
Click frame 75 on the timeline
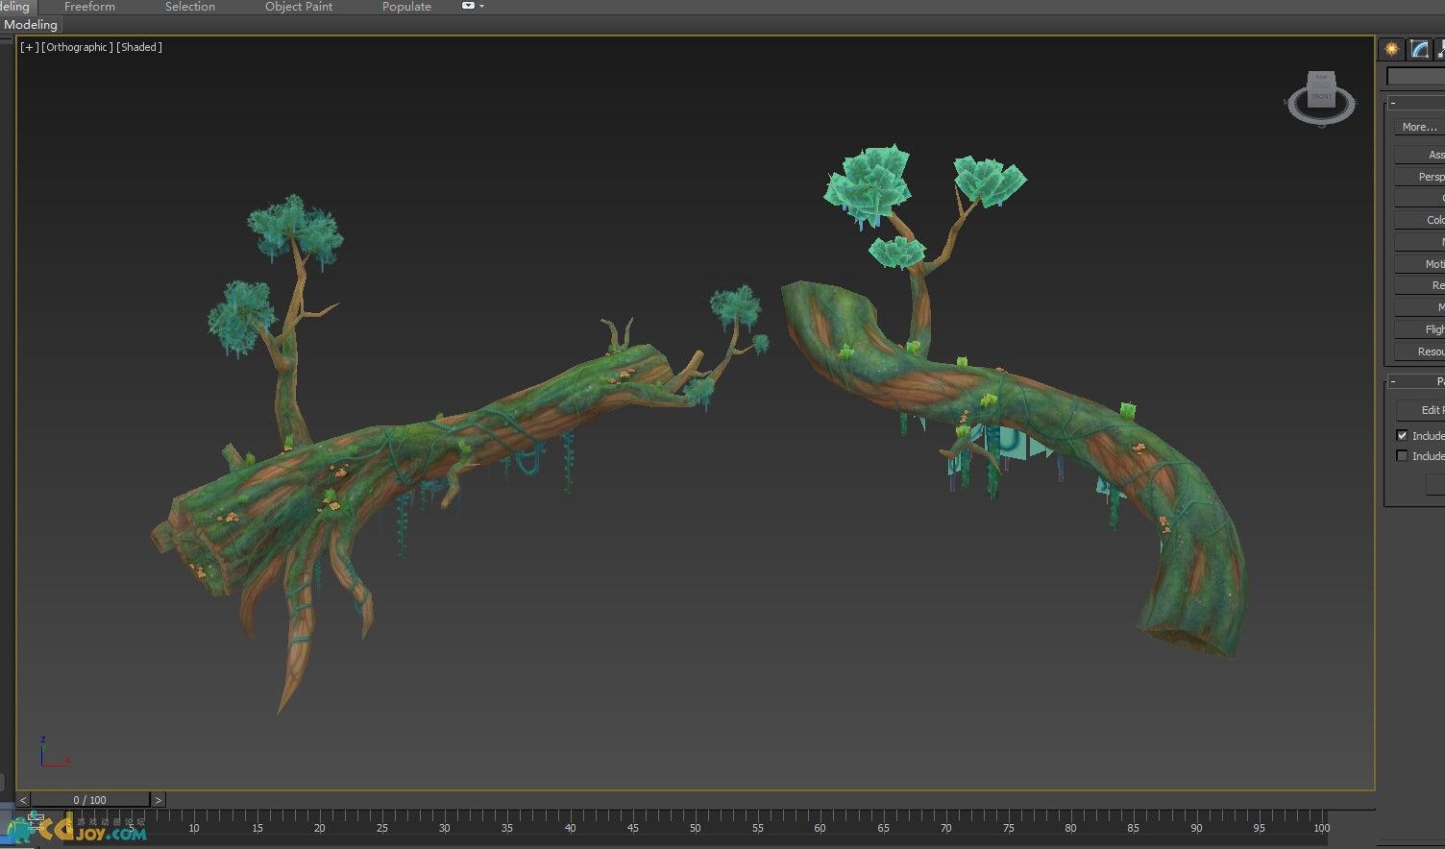(1008, 827)
